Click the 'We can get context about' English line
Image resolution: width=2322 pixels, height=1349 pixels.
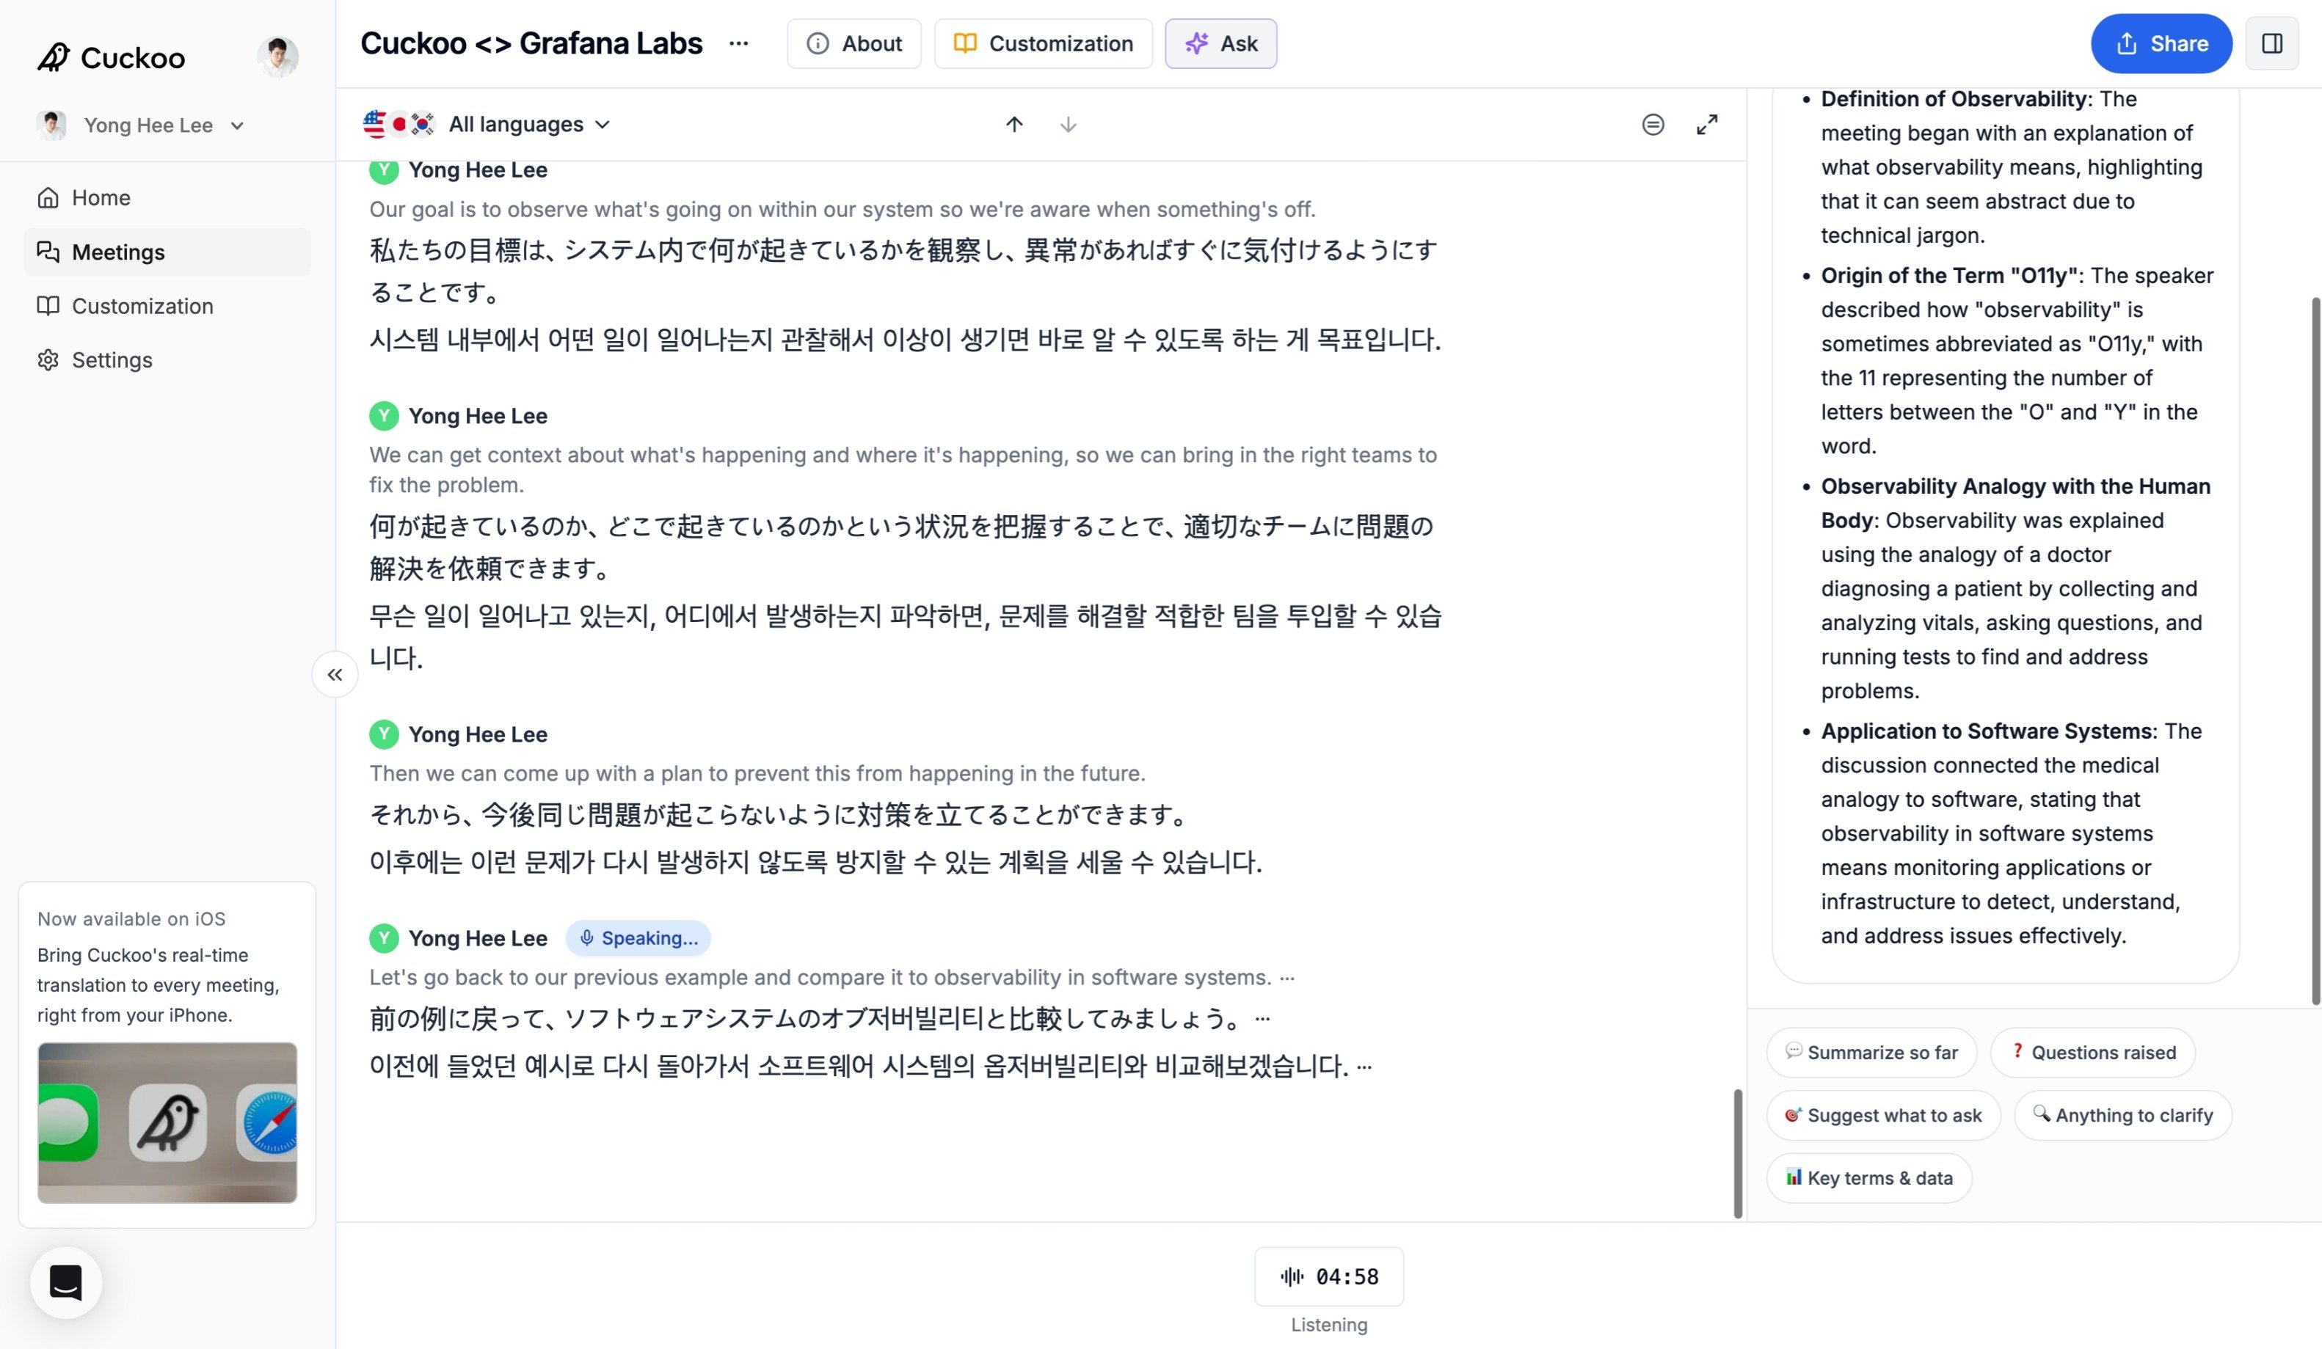click(x=903, y=469)
